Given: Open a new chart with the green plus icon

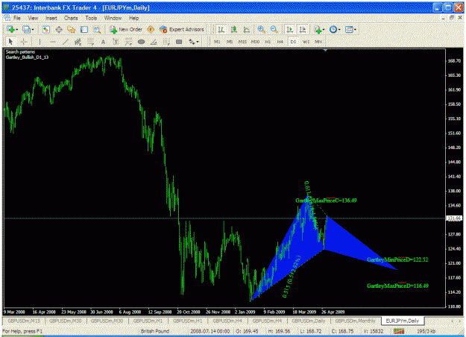Looking at the screenshot, I should point(11,29).
